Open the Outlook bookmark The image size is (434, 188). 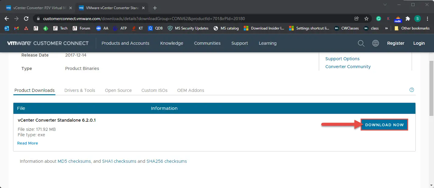(x=7, y=28)
